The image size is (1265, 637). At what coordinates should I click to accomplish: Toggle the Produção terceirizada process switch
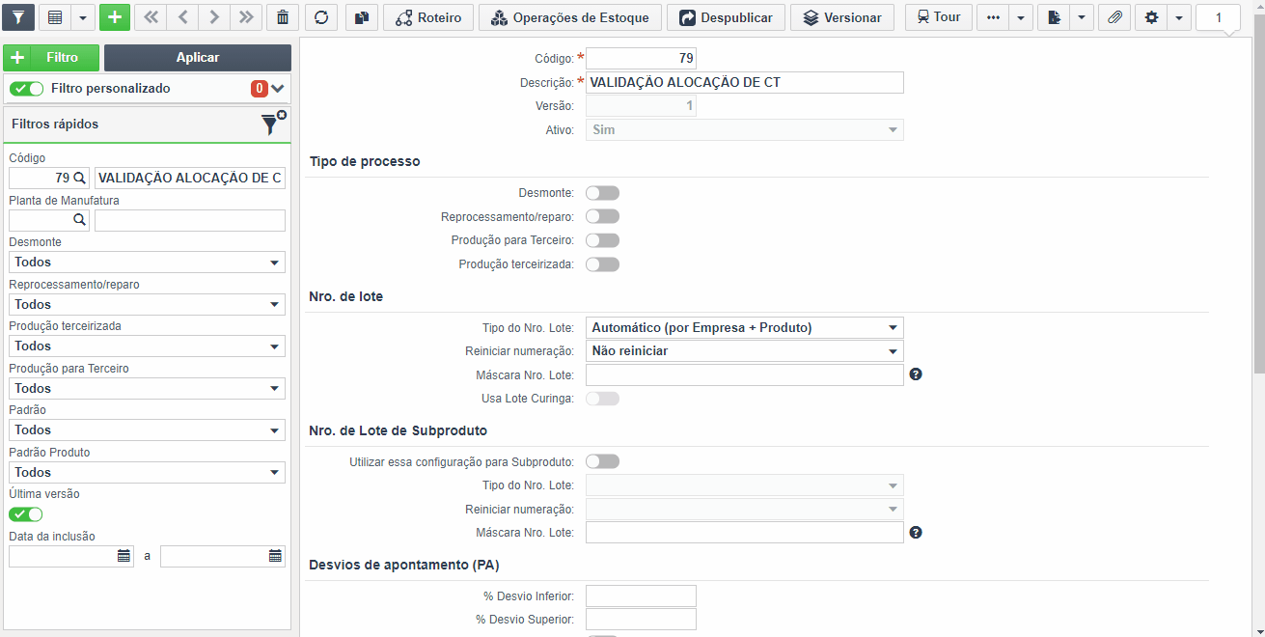(602, 264)
